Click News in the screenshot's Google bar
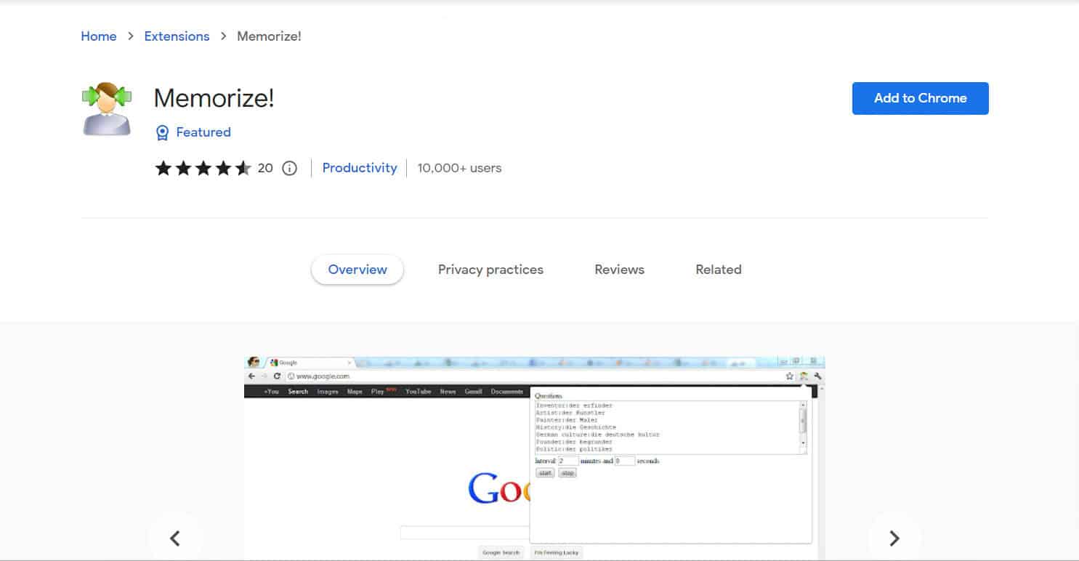This screenshot has height=561, width=1079. pos(448,392)
